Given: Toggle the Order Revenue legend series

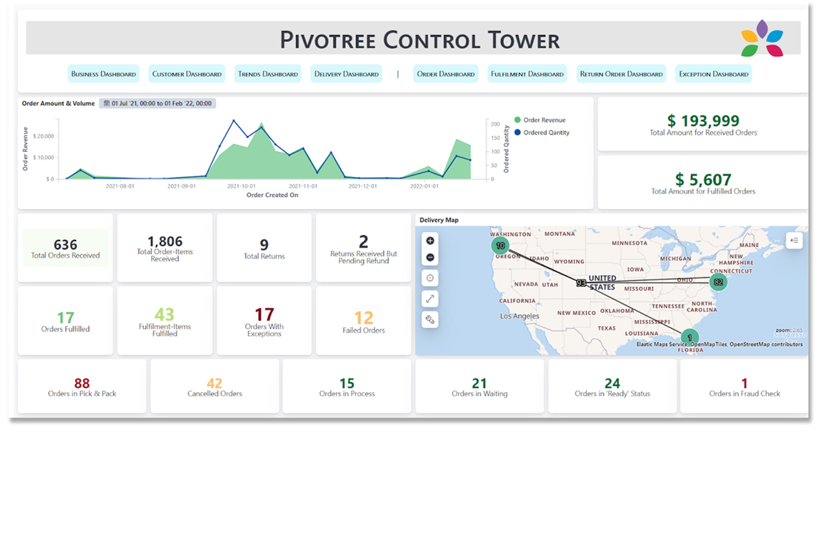Looking at the screenshot, I should [539, 120].
